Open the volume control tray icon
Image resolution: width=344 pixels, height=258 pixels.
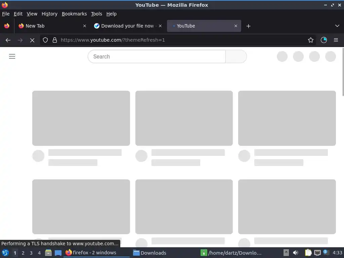point(296,253)
